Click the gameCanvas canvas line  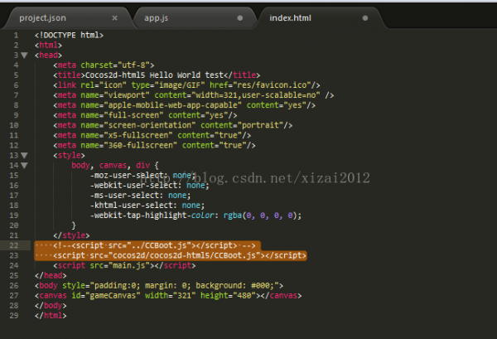tap(168, 296)
